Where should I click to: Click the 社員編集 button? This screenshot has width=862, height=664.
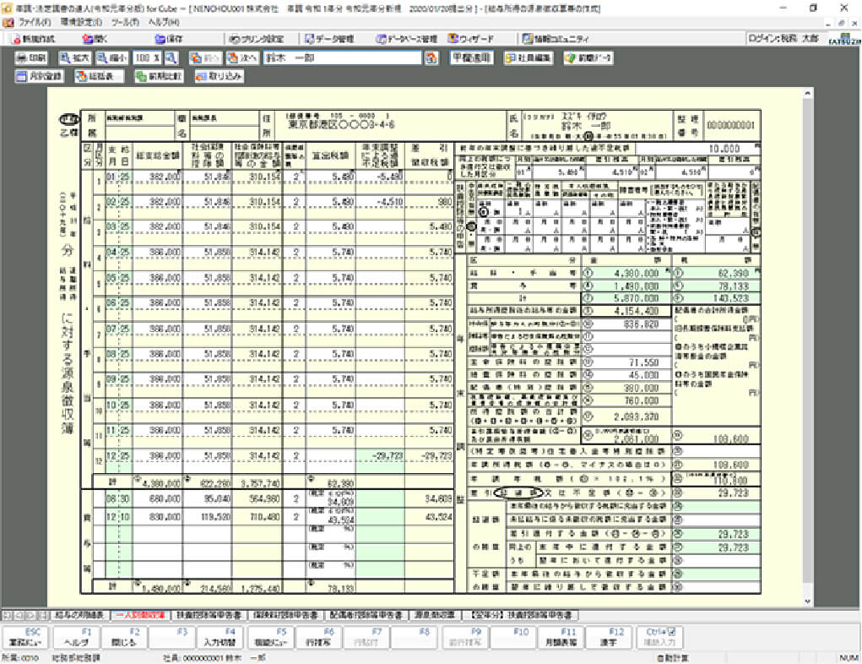(529, 57)
